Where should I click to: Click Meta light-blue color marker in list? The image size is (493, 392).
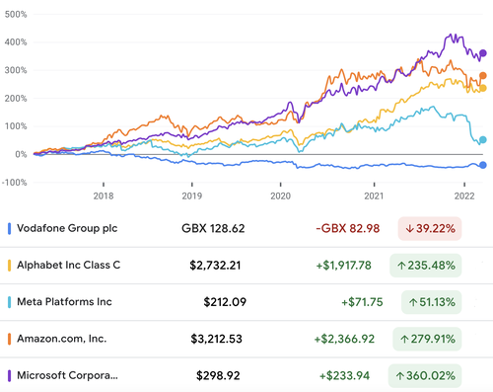(x=9, y=302)
